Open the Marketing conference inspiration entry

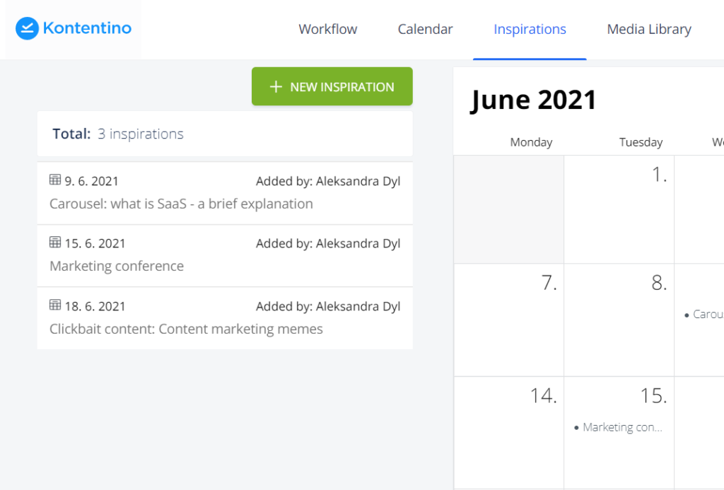point(117,266)
